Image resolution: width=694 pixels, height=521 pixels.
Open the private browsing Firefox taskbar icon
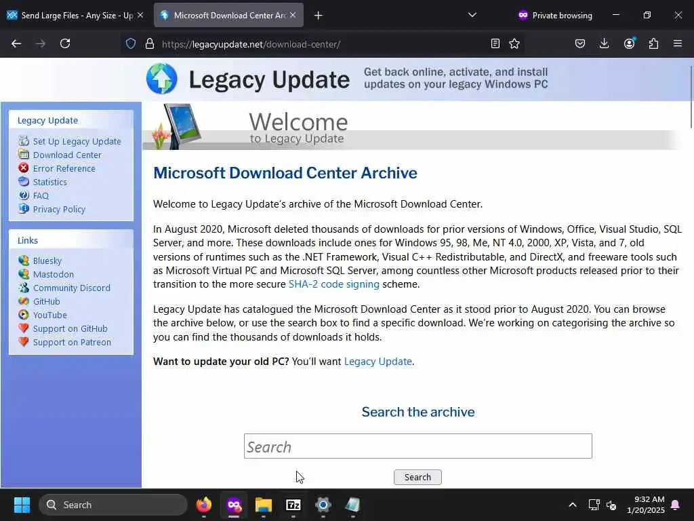234,505
